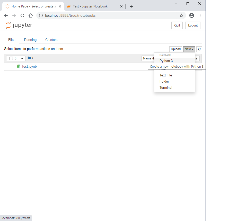Click the Logout button

tap(193, 25)
